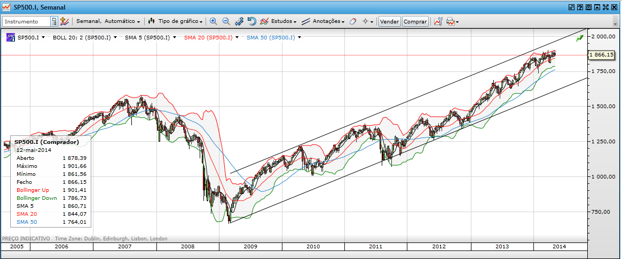Click the 2008 year on time axis
Viewport: 622px width, 259px height.
point(188,246)
